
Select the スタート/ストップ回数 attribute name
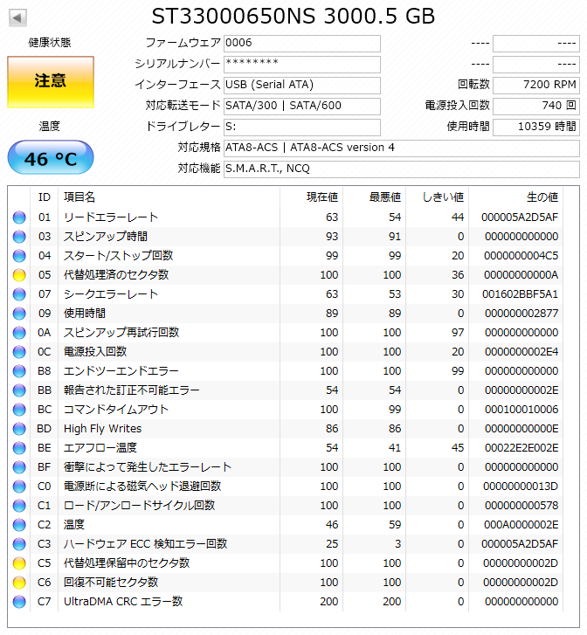tap(118, 256)
